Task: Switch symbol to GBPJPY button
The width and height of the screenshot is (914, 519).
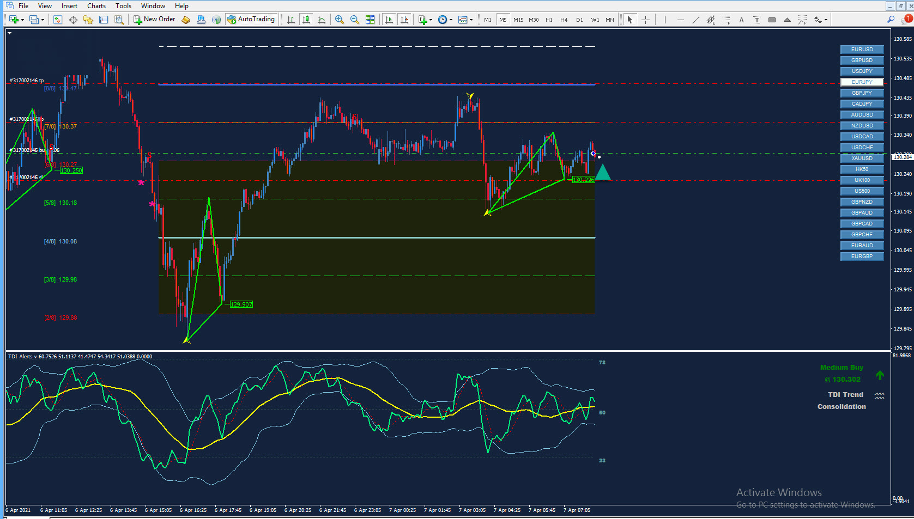Action: coord(862,93)
